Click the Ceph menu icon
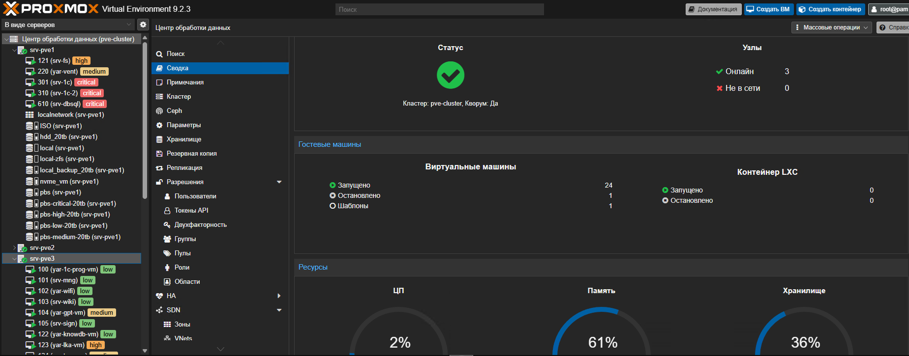 pos(159,111)
